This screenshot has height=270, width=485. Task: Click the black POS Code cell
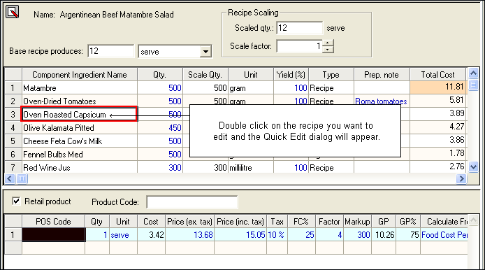tap(54, 235)
